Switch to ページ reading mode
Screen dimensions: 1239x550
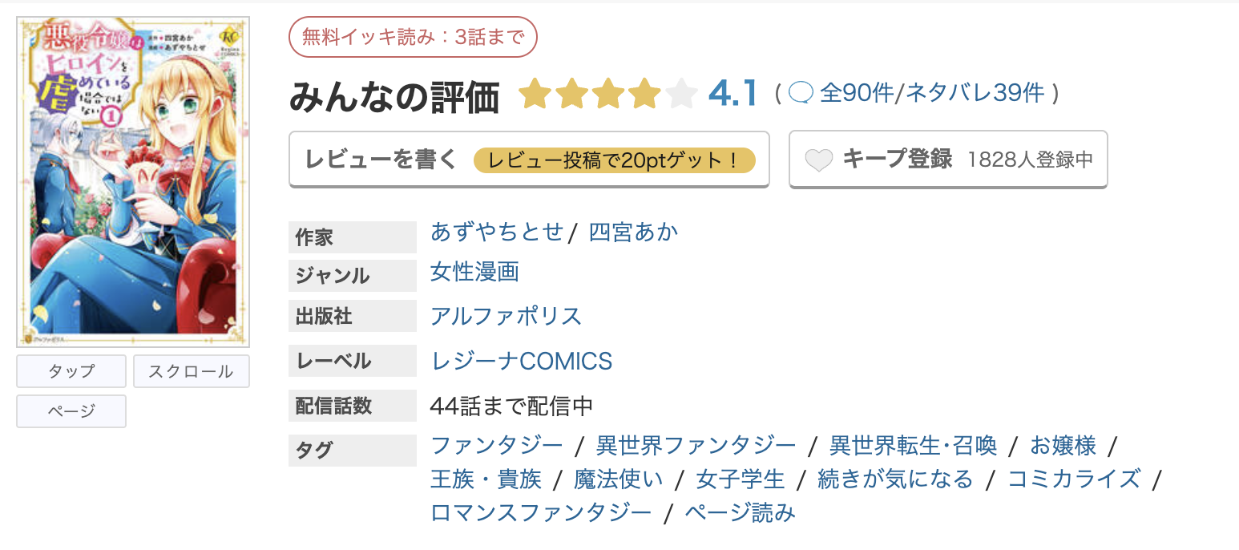[x=71, y=410]
